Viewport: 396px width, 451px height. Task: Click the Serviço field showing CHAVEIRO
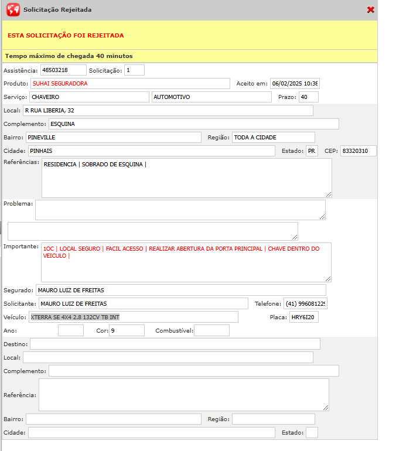click(90, 97)
